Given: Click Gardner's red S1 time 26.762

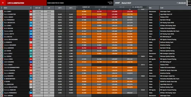Looking at the screenshot, I should 84,48.
